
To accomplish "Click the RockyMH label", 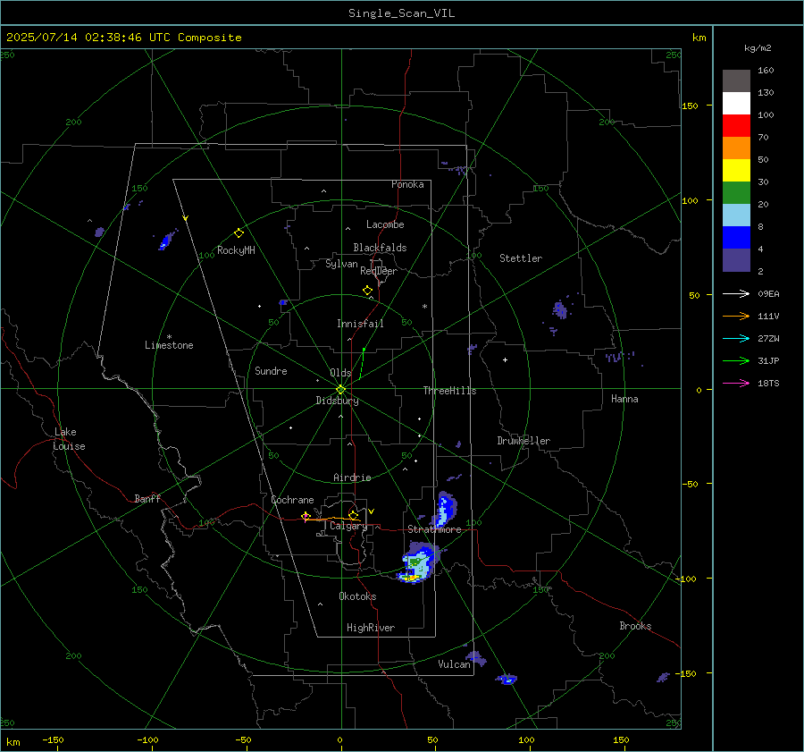I will click(x=236, y=250).
